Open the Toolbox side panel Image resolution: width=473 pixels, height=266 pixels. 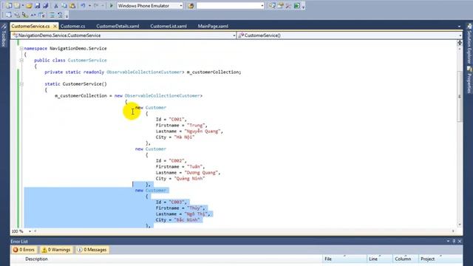(x=4, y=35)
